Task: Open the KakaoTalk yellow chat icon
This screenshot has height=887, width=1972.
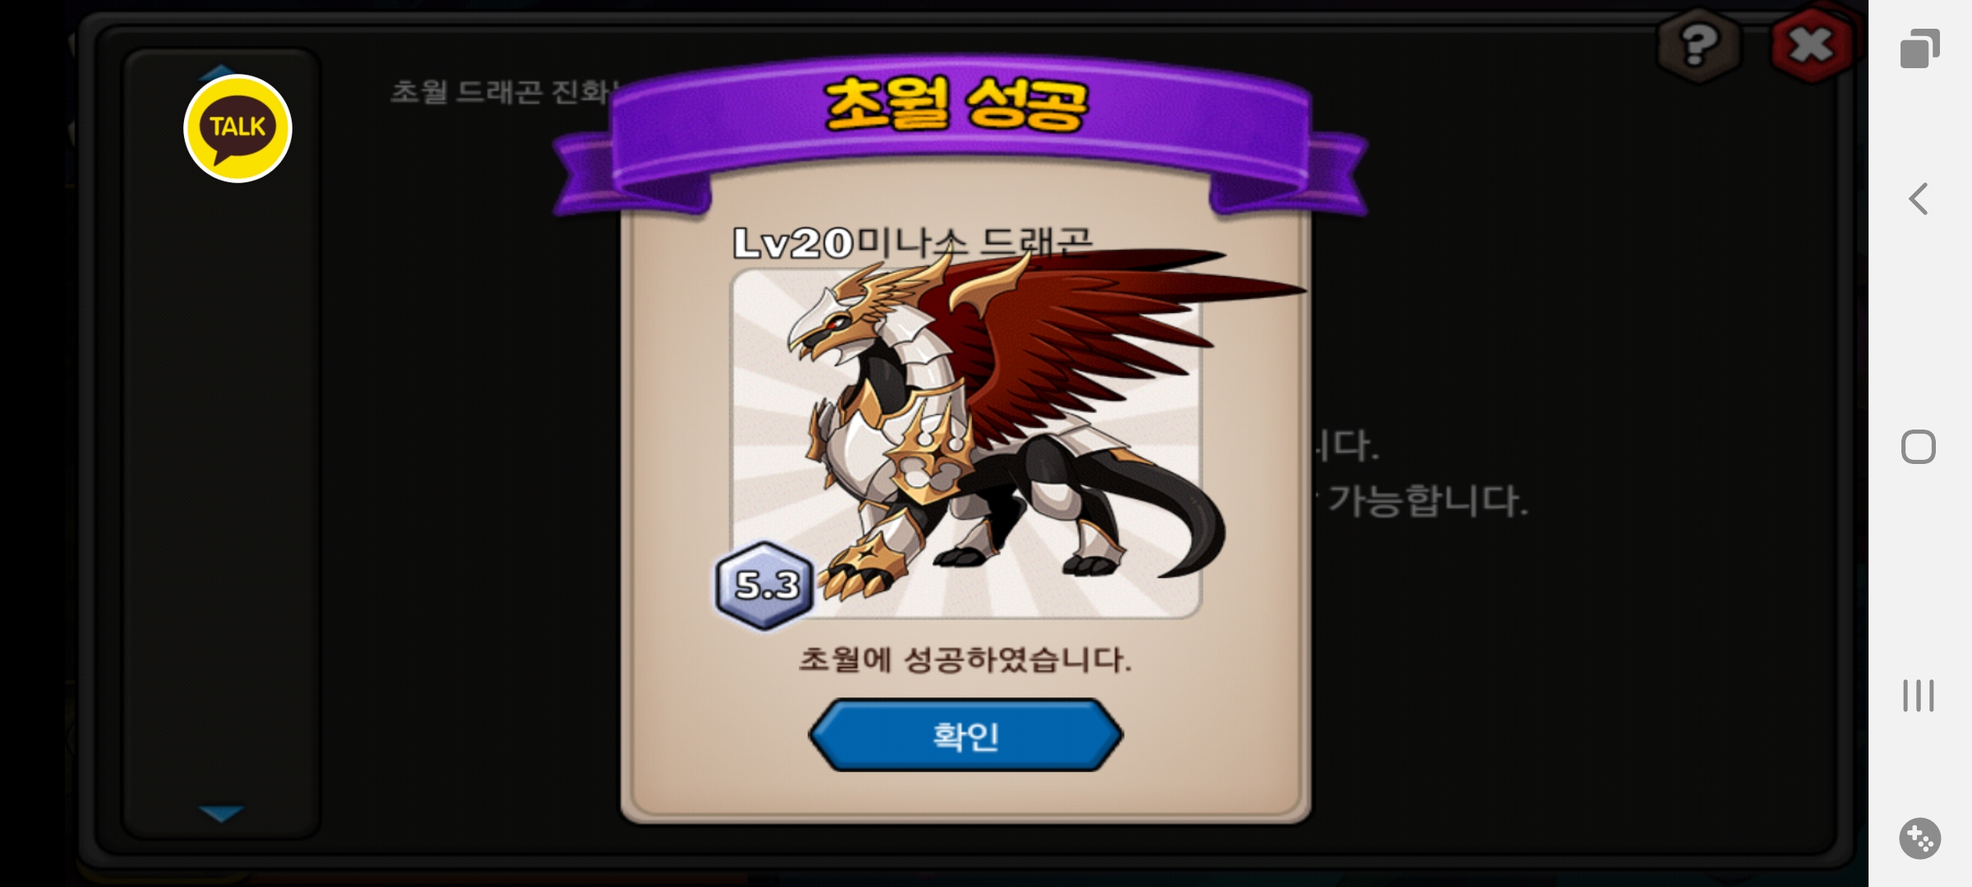Action: 237,128
